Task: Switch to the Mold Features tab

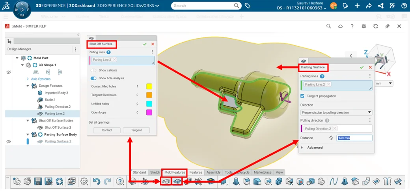Action: pyautogui.click(x=175, y=172)
